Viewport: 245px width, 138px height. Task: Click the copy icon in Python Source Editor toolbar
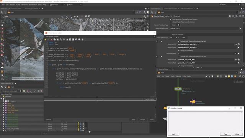[x=54, y=39]
